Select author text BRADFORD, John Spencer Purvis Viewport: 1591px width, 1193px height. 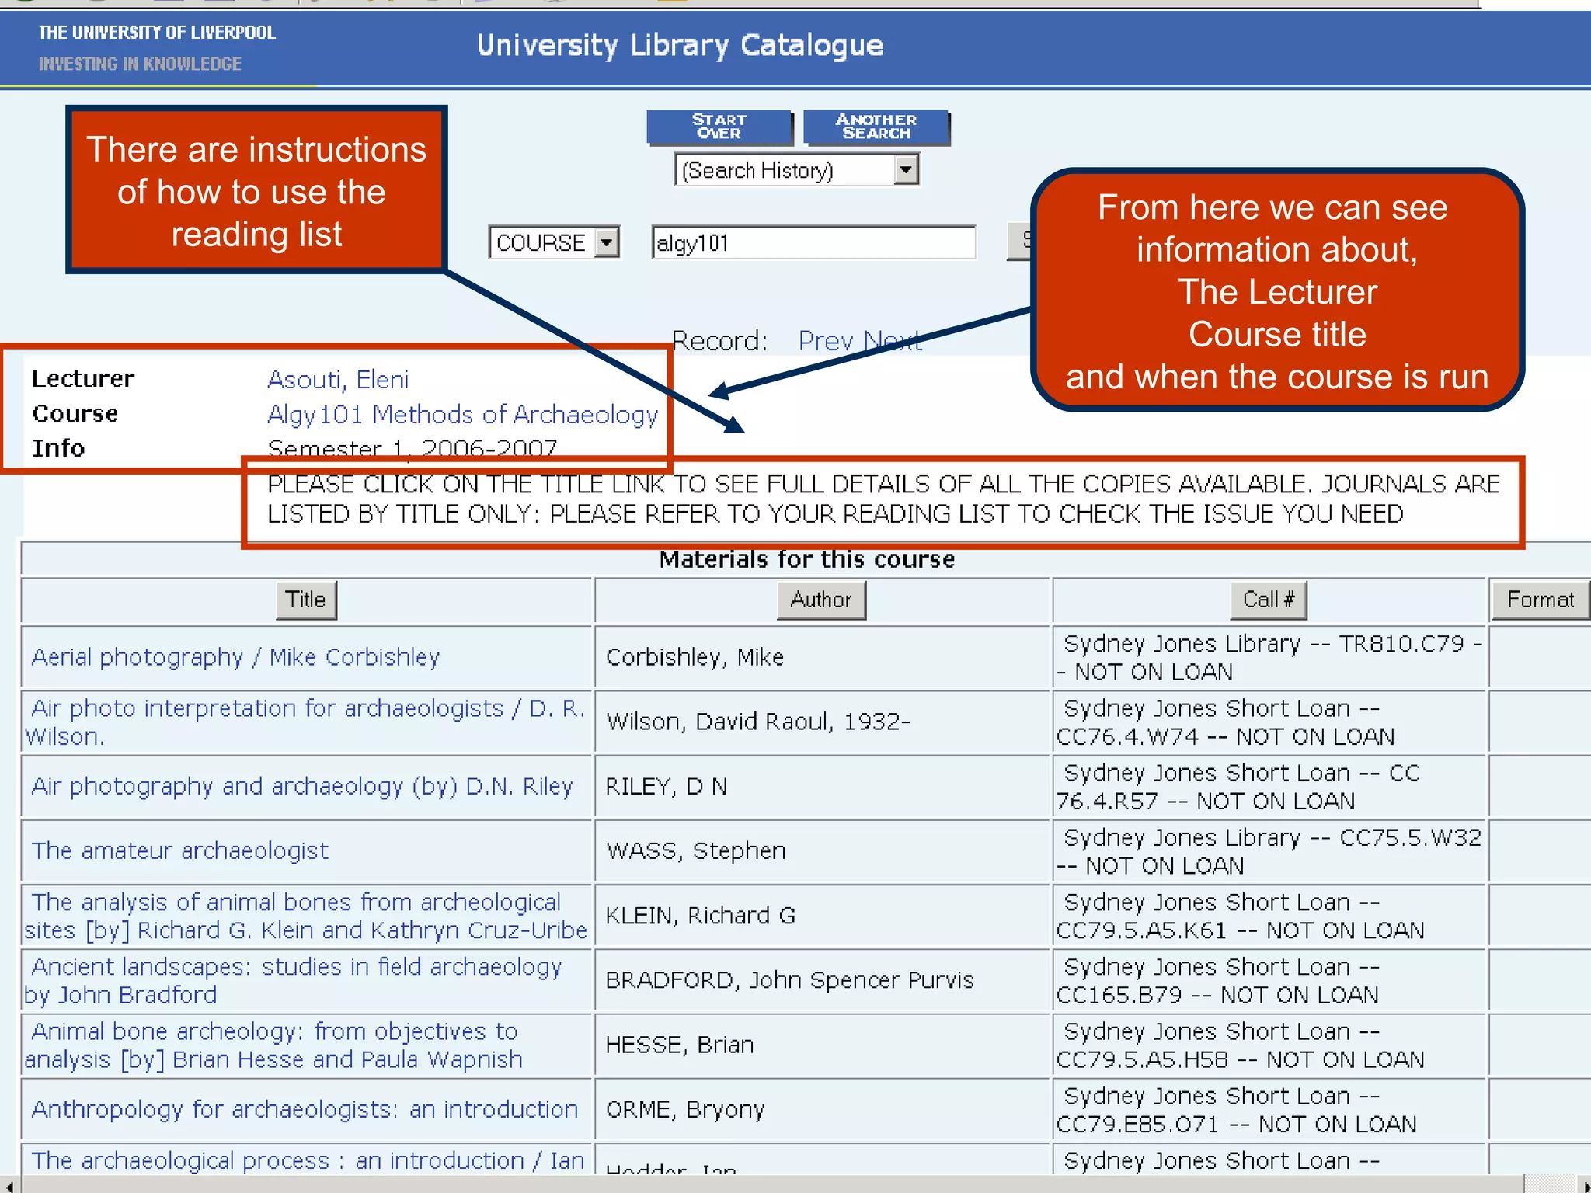click(x=789, y=979)
